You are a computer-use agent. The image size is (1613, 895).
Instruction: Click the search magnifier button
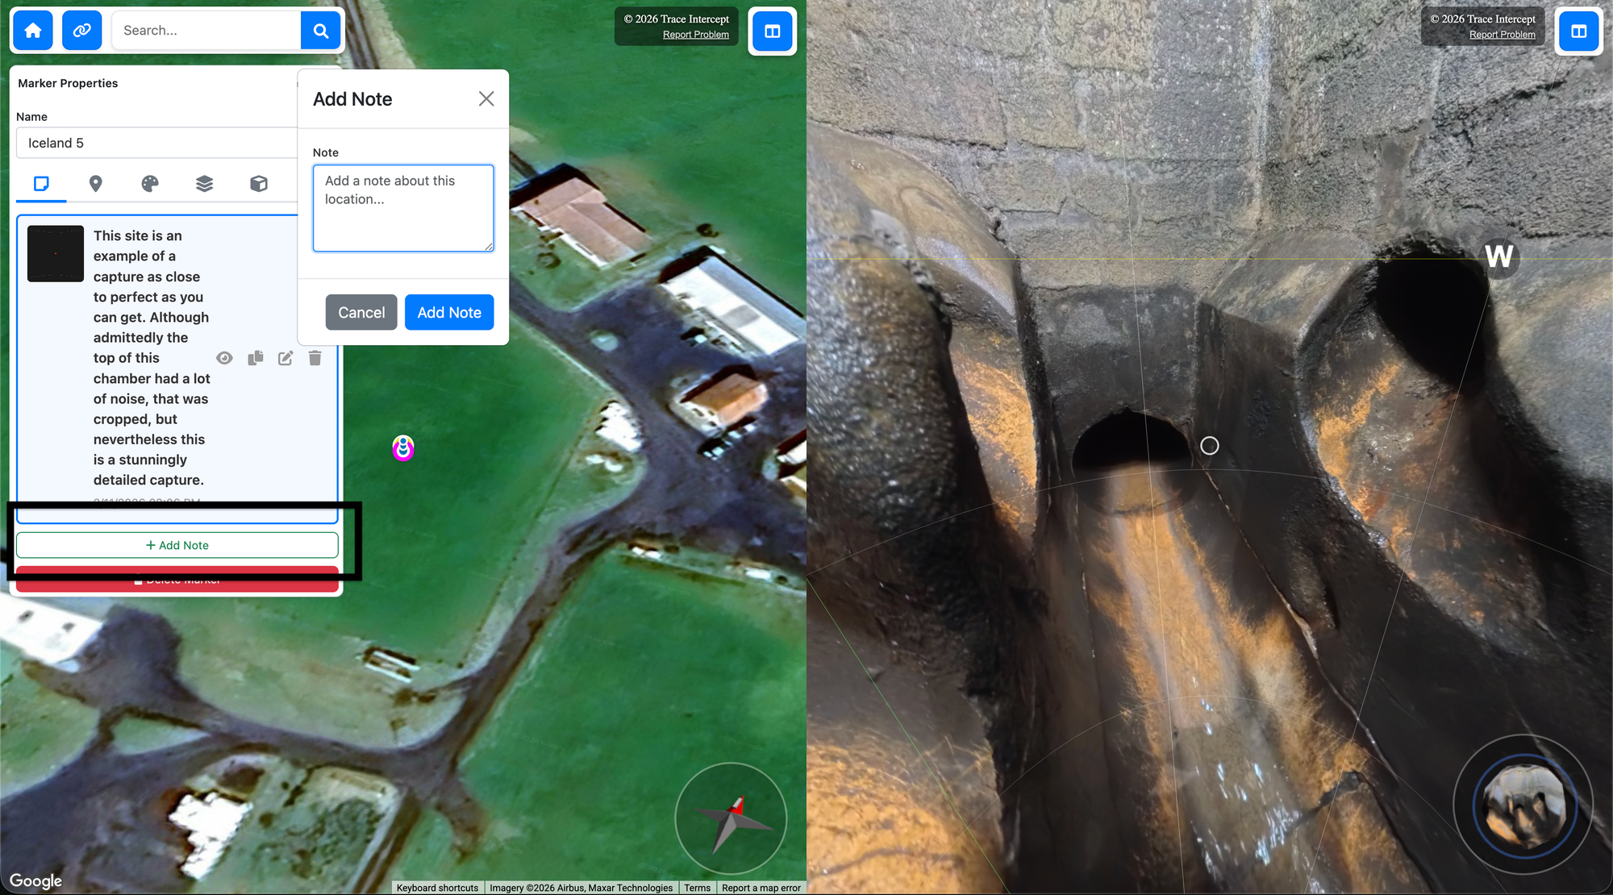[x=320, y=31]
